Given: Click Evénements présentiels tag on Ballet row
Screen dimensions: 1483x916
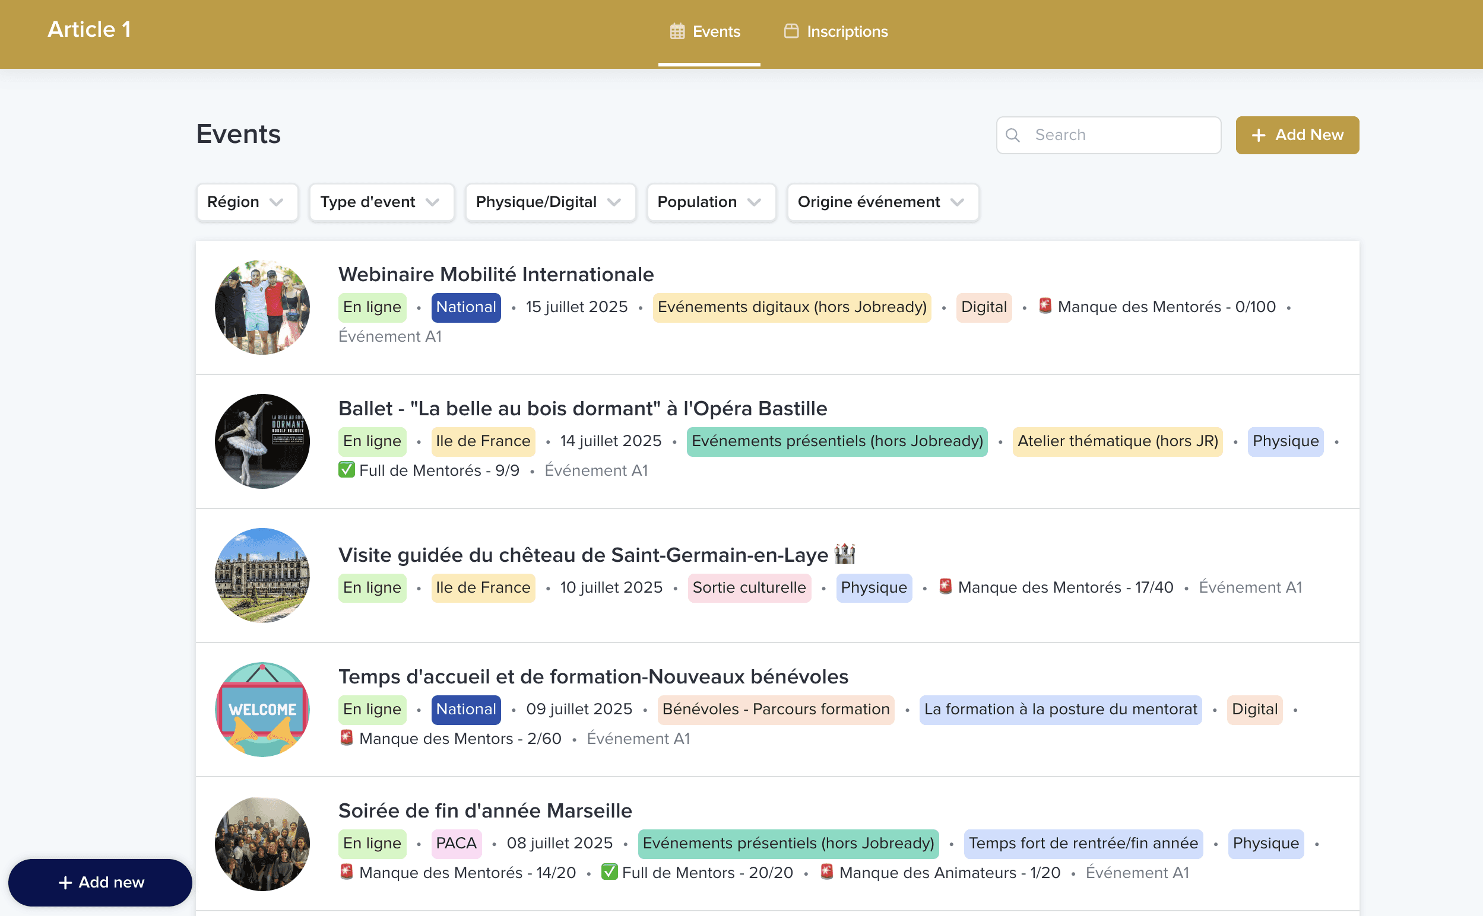Looking at the screenshot, I should pos(837,441).
